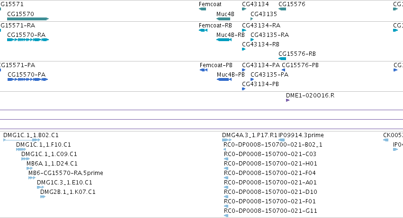Viewport: 403px width, 218px height.
Task: Click the CG15570-PA protein label
Action: tap(27, 75)
